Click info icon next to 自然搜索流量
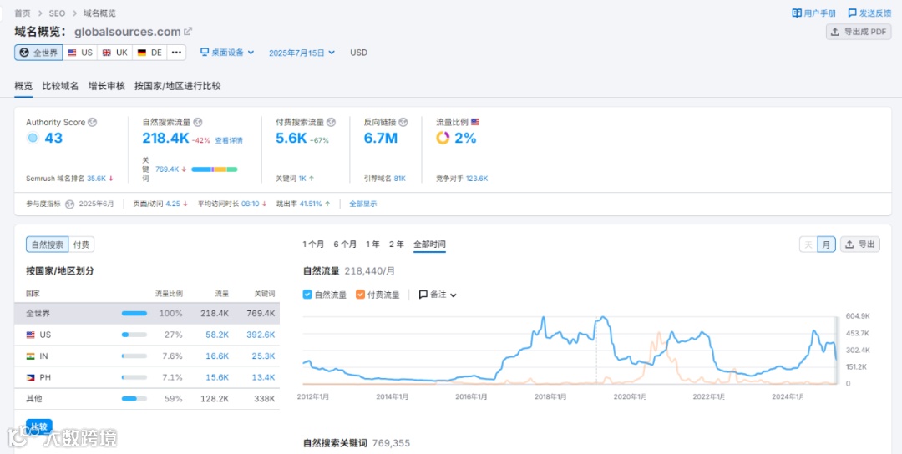This screenshot has height=454, width=902. coord(199,123)
